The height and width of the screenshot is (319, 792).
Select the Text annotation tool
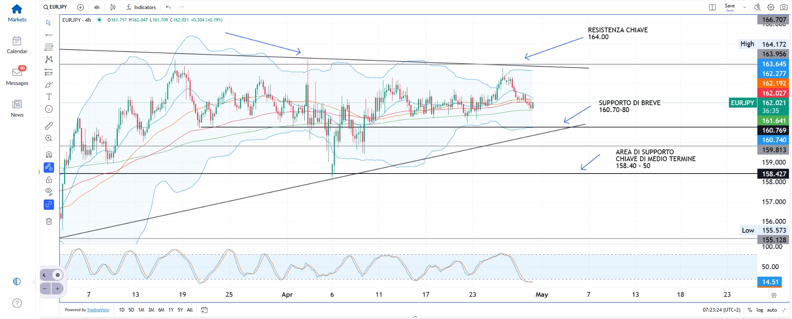click(x=49, y=97)
